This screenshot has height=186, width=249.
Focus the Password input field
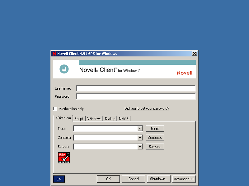pos(136,96)
